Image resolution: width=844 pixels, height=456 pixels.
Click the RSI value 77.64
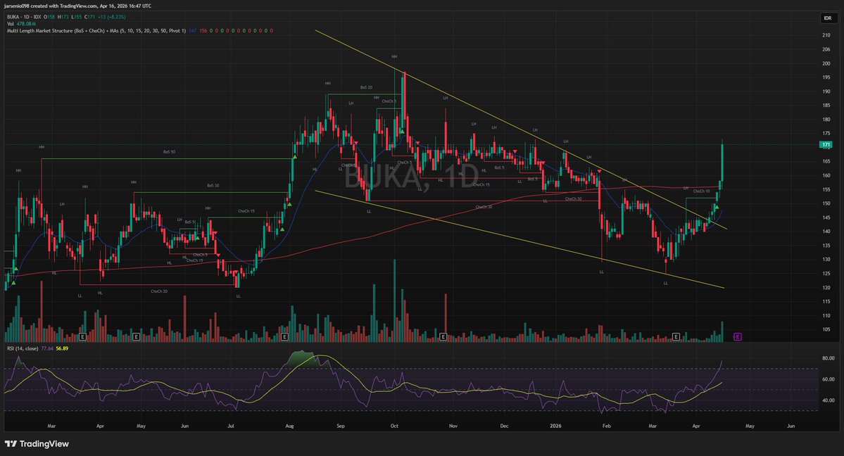[47, 348]
